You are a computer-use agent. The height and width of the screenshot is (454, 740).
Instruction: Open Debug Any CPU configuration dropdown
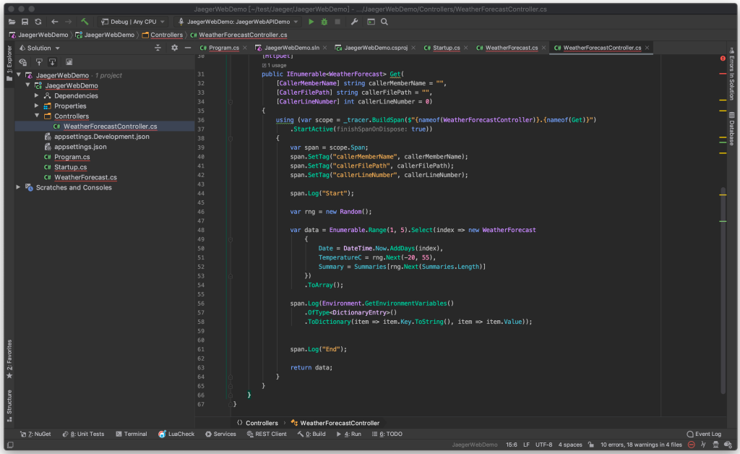pos(133,22)
